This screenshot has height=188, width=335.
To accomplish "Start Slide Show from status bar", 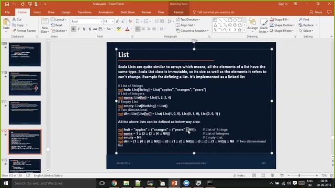I will click(282, 175).
